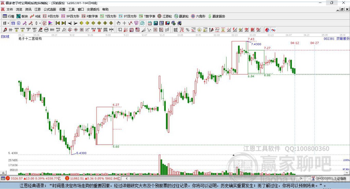Viewport: 350px width, 189px height.
Task: Click the purple step chart icon
Action: point(25,23)
